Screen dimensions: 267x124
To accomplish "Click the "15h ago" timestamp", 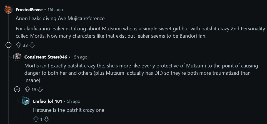I will (80, 57).
